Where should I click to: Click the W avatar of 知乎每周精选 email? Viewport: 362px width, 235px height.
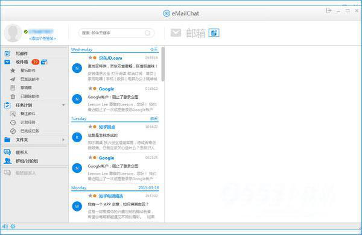(x=77, y=206)
